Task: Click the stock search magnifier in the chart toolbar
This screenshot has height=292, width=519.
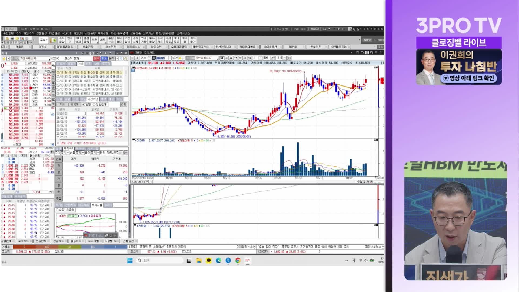Action: click(x=173, y=58)
